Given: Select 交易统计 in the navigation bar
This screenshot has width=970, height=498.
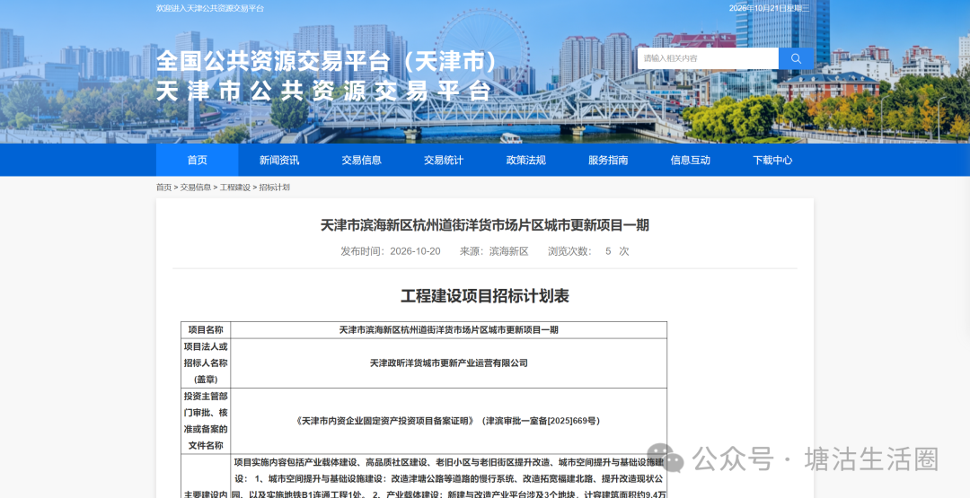Looking at the screenshot, I should click(x=444, y=160).
